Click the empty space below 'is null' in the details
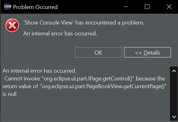The image size is (178, 122). (x=86, y=108)
